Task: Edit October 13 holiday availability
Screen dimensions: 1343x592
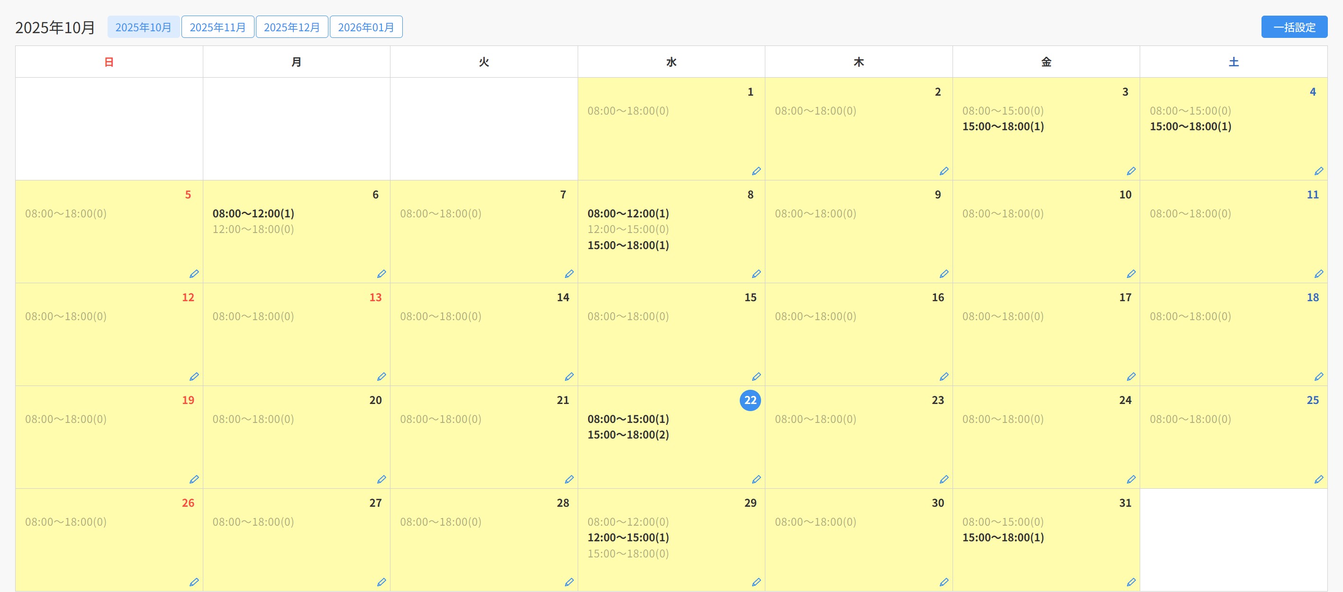Action: tap(381, 376)
